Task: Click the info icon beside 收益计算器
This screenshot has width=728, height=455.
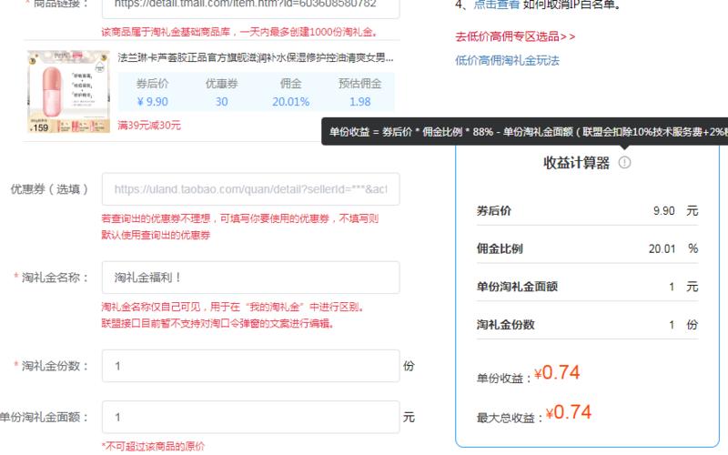Action: coord(624,163)
